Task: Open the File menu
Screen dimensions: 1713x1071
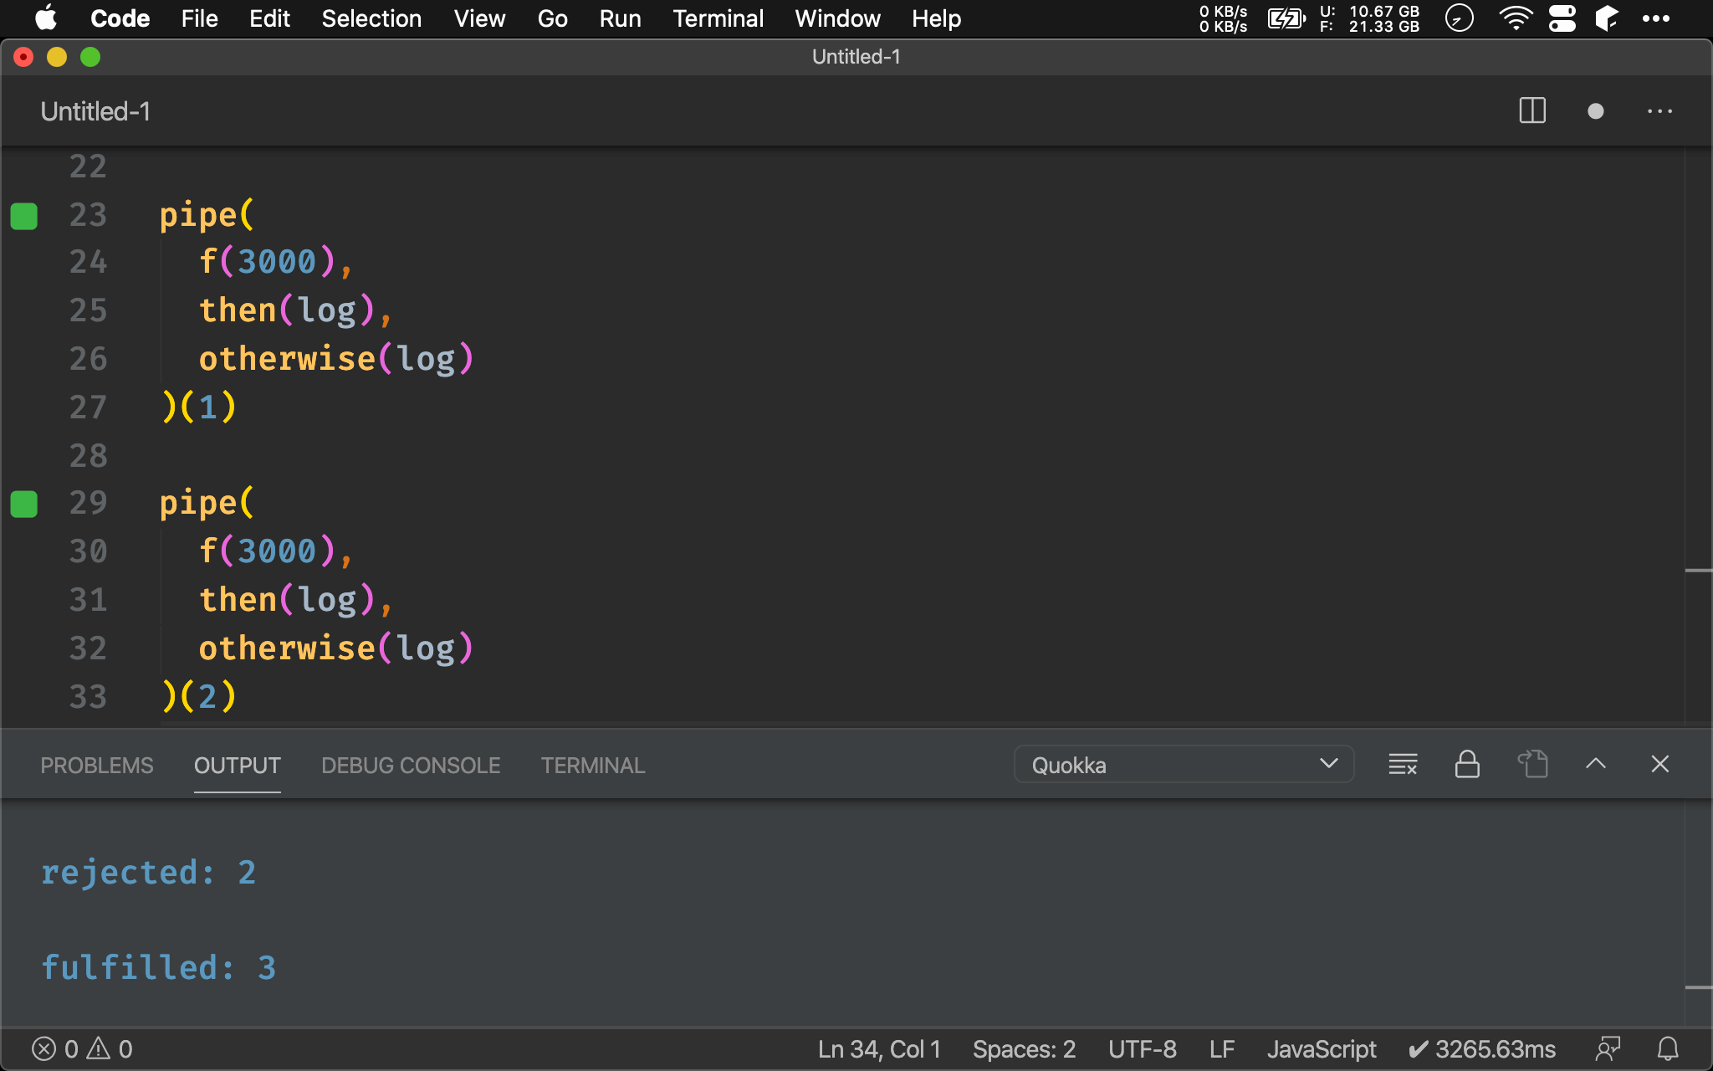Action: pos(199,18)
